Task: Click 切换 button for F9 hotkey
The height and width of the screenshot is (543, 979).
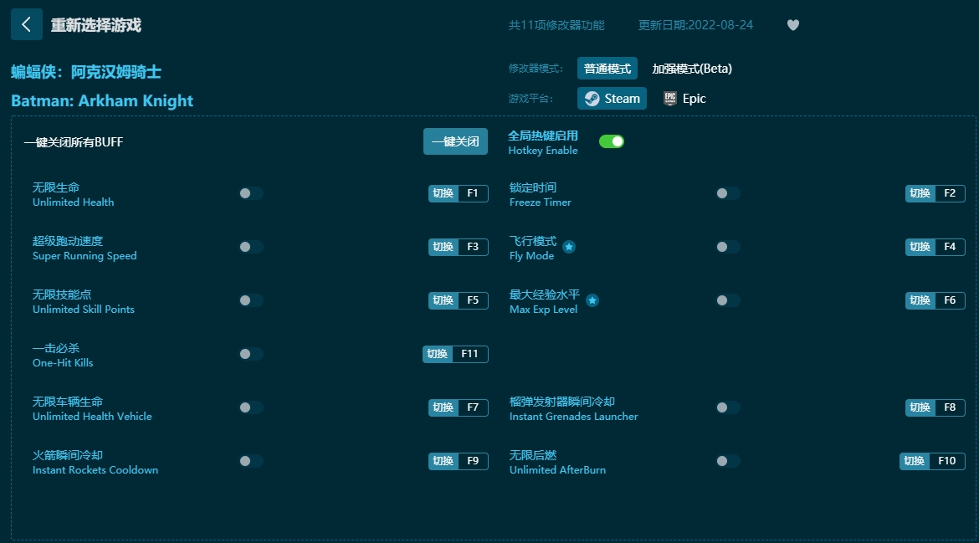Action: pyautogui.click(x=443, y=461)
